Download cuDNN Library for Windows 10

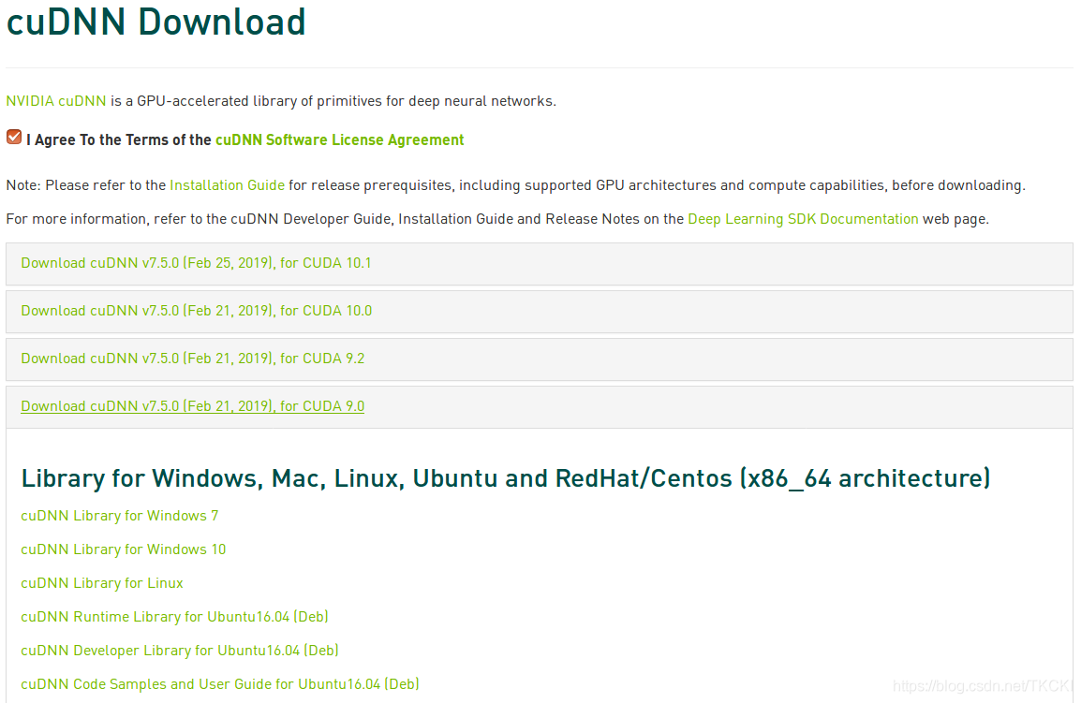[124, 549]
